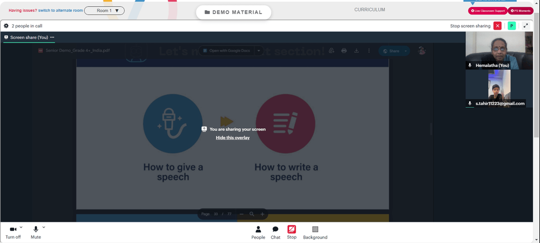Click the Google account avatar
Image resolution: width=540 pixels, height=243 pixels.
(422, 51)
